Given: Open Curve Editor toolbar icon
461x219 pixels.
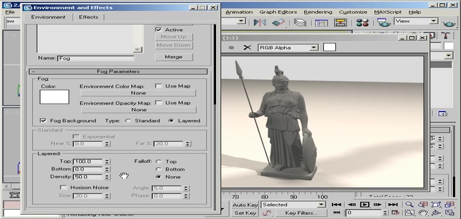Looking at the screenshot, I should click(x=322, y=22).
